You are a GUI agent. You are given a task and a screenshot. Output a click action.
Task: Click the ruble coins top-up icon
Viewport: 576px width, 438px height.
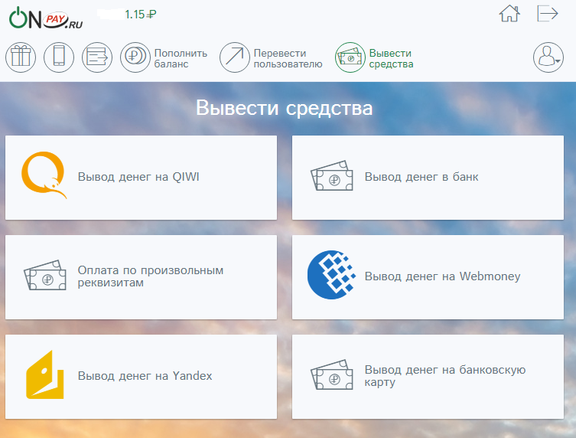point(135,57)
